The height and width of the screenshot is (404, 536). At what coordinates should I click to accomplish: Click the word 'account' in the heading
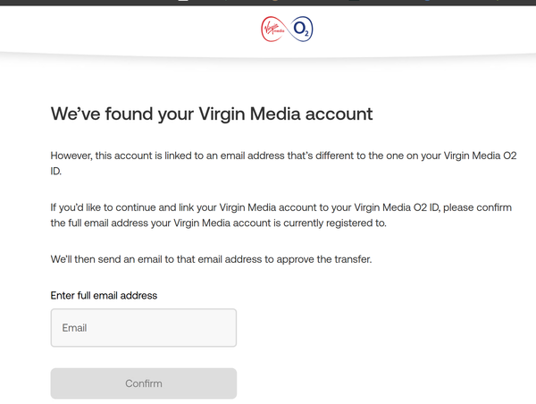click(339, 114)
